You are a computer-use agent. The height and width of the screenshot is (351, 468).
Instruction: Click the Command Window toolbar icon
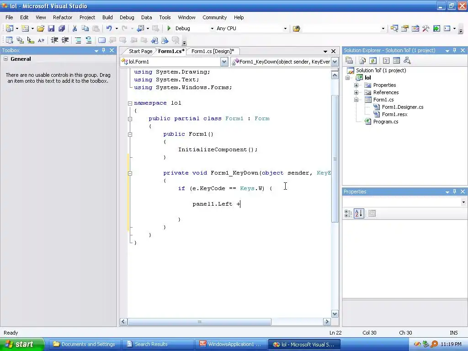click(447, 28)
